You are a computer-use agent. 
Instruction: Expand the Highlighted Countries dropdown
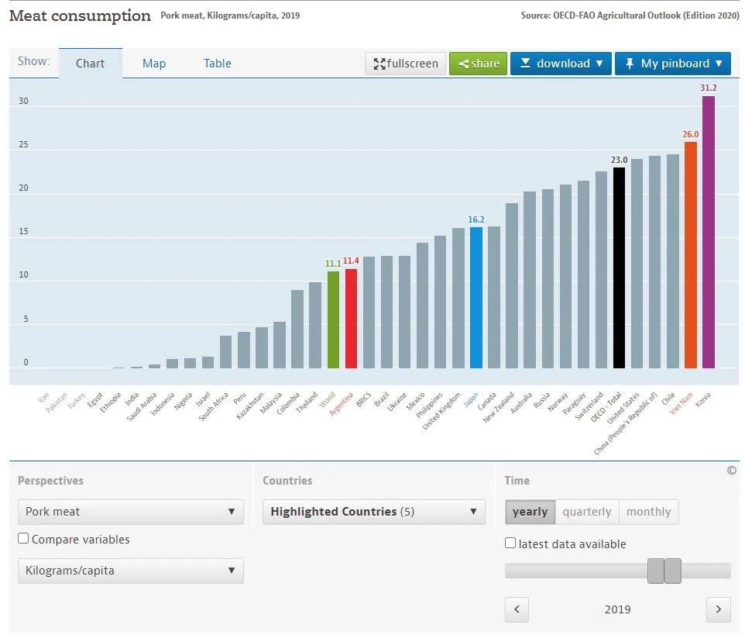(373, 512)
